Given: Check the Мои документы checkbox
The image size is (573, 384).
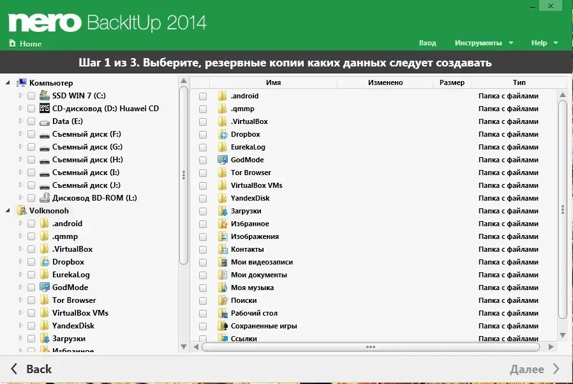Looking at the screenshot, I should (203, 275).
